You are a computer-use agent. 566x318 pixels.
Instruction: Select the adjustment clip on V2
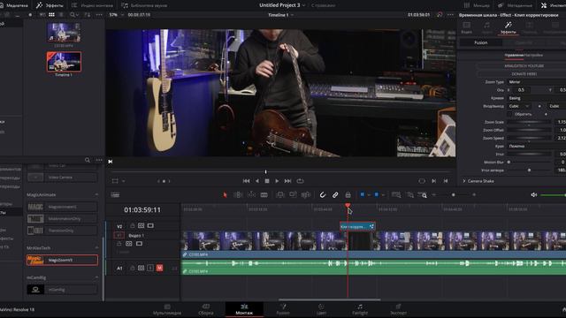click(357, 226)
